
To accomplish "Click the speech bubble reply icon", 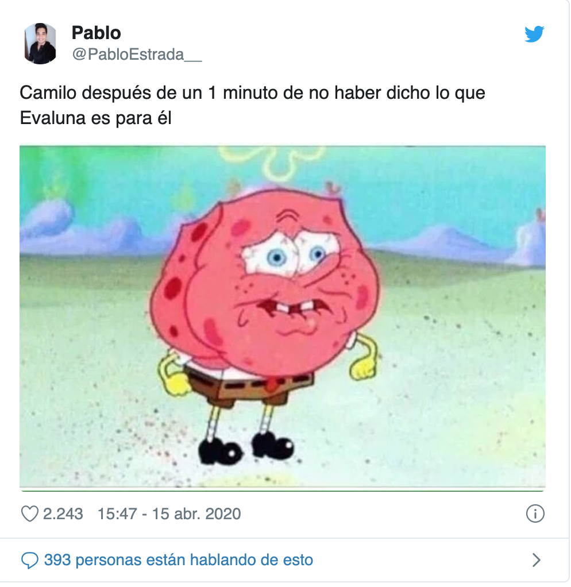I will tap(30, 561).
